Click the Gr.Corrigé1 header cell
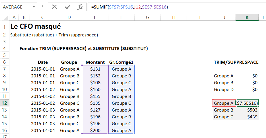Viewport: 266px width, 138px height. coord(121,62)
